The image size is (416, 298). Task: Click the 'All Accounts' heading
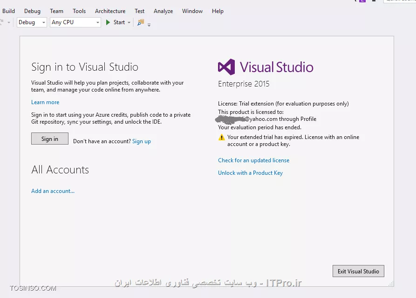(x=60, y=170)
